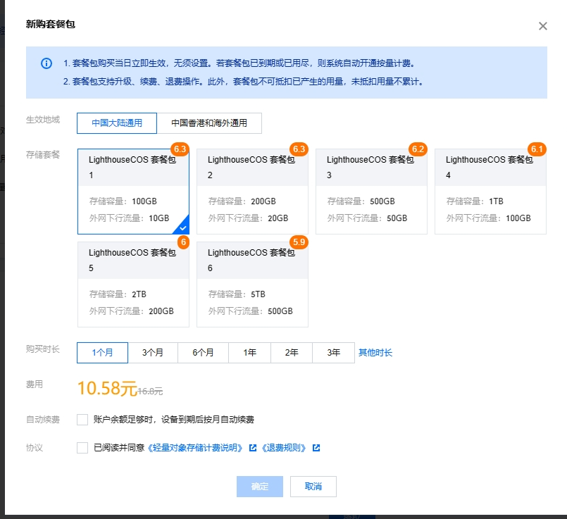Set purchase duration to 6个月
The height and width of the screenshot is (519, 567).
[x=203, y=352]
